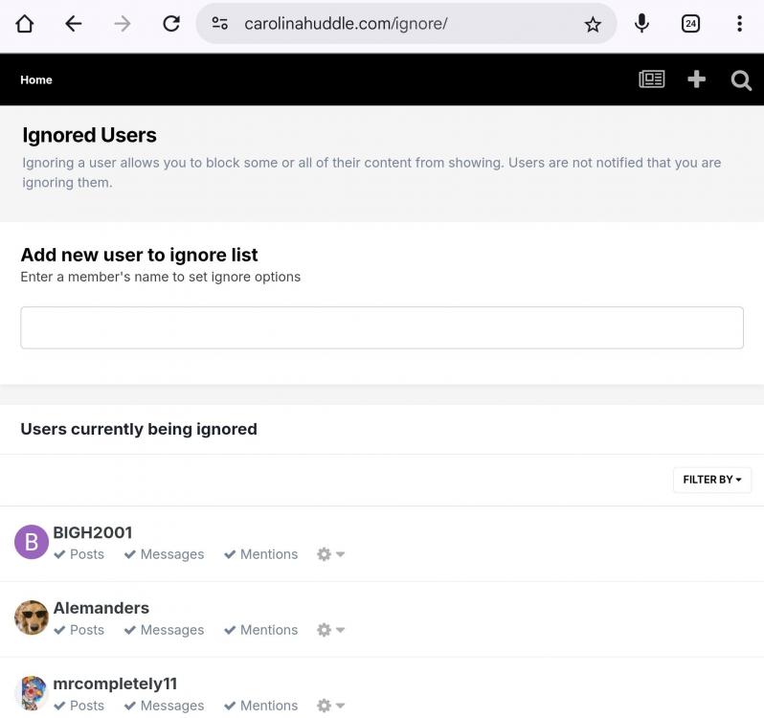Go to the Home menu item

pos(36,79)
